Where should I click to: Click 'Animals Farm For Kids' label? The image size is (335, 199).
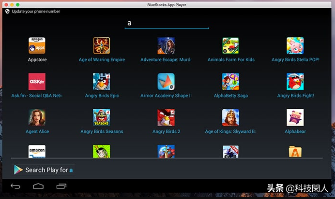(x=231, y=60)
